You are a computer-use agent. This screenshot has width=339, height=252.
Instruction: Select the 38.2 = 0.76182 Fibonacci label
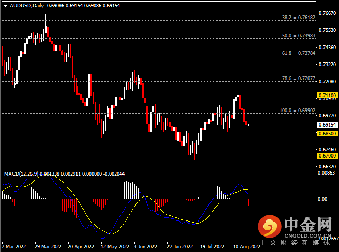[299, 18]
